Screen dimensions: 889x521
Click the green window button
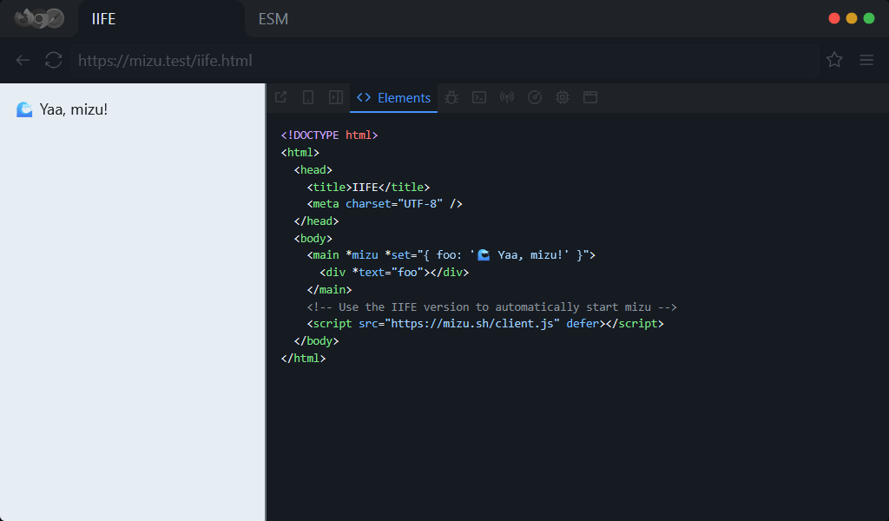click(x=868, y=18)
